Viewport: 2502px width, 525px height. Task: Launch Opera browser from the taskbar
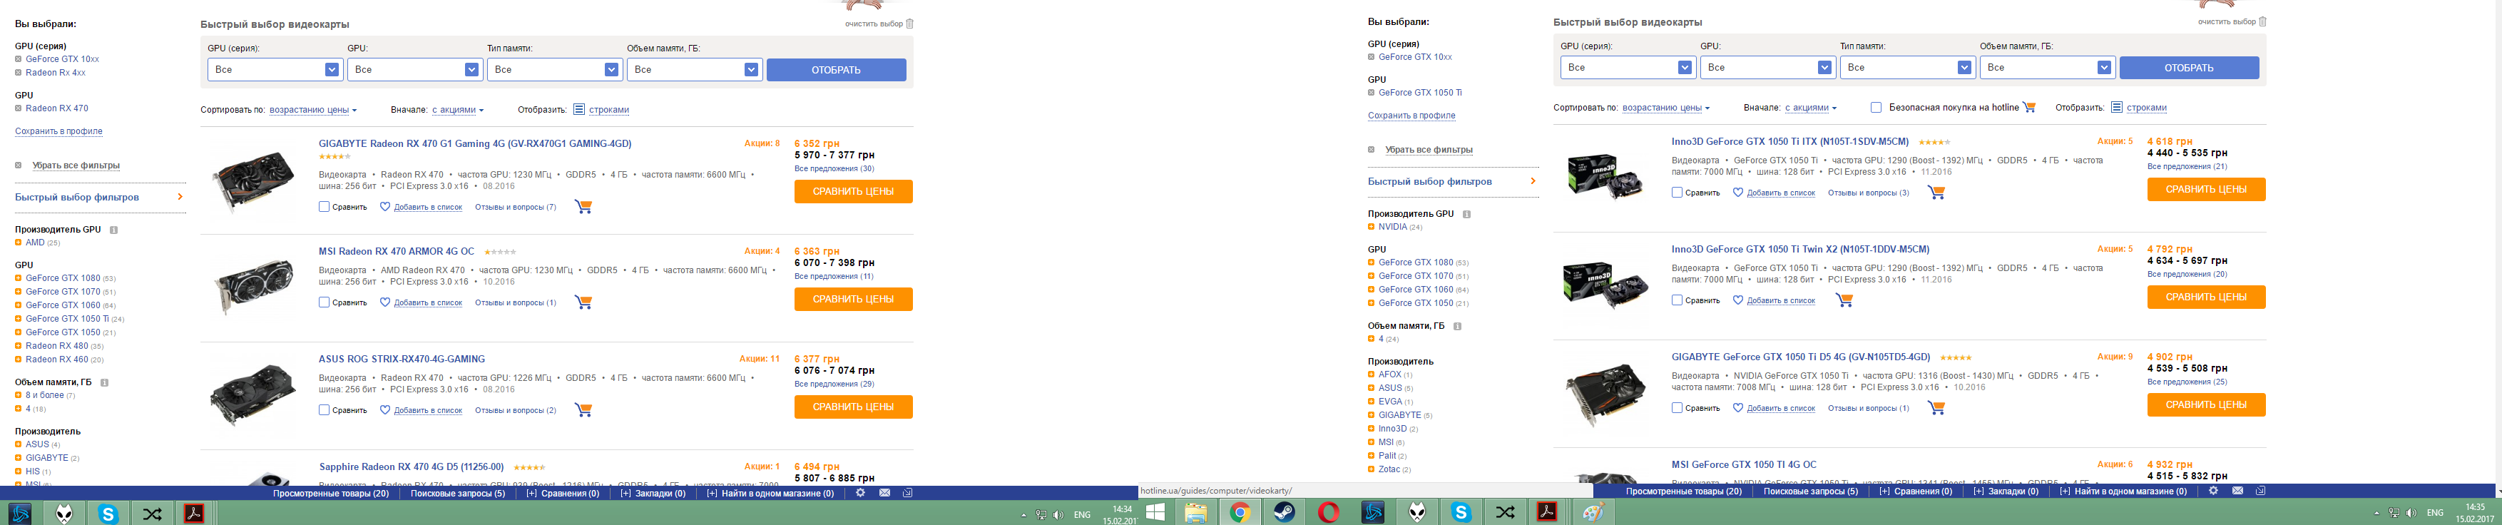click(1329, 512)
